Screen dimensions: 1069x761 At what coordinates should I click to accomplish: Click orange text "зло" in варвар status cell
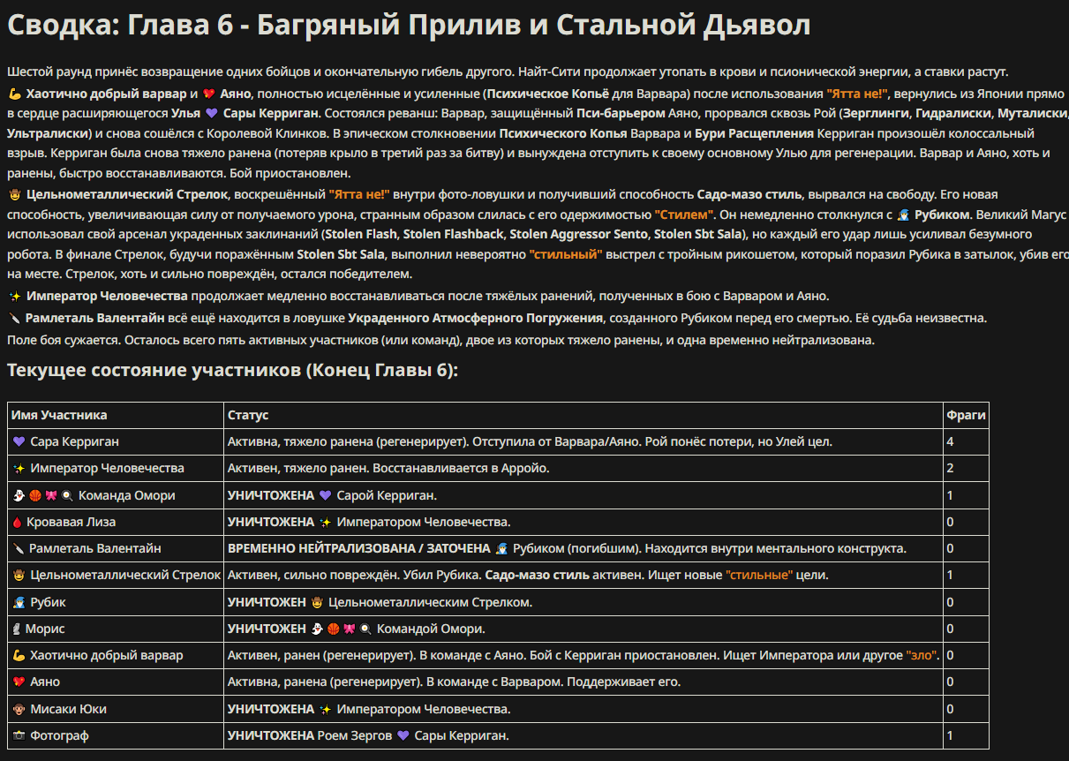pyautogui.click(x=922, y=655)
